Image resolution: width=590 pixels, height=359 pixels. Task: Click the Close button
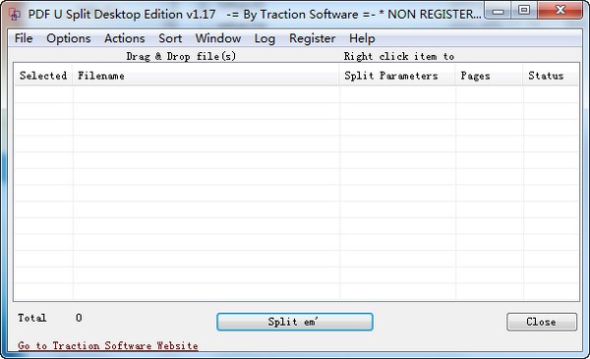click(x=542, y=322)
